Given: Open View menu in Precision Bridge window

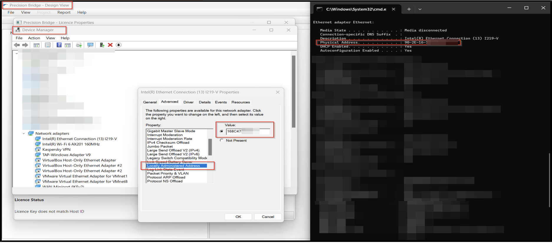Looking at the screenshot, I should tap(26, 12).
